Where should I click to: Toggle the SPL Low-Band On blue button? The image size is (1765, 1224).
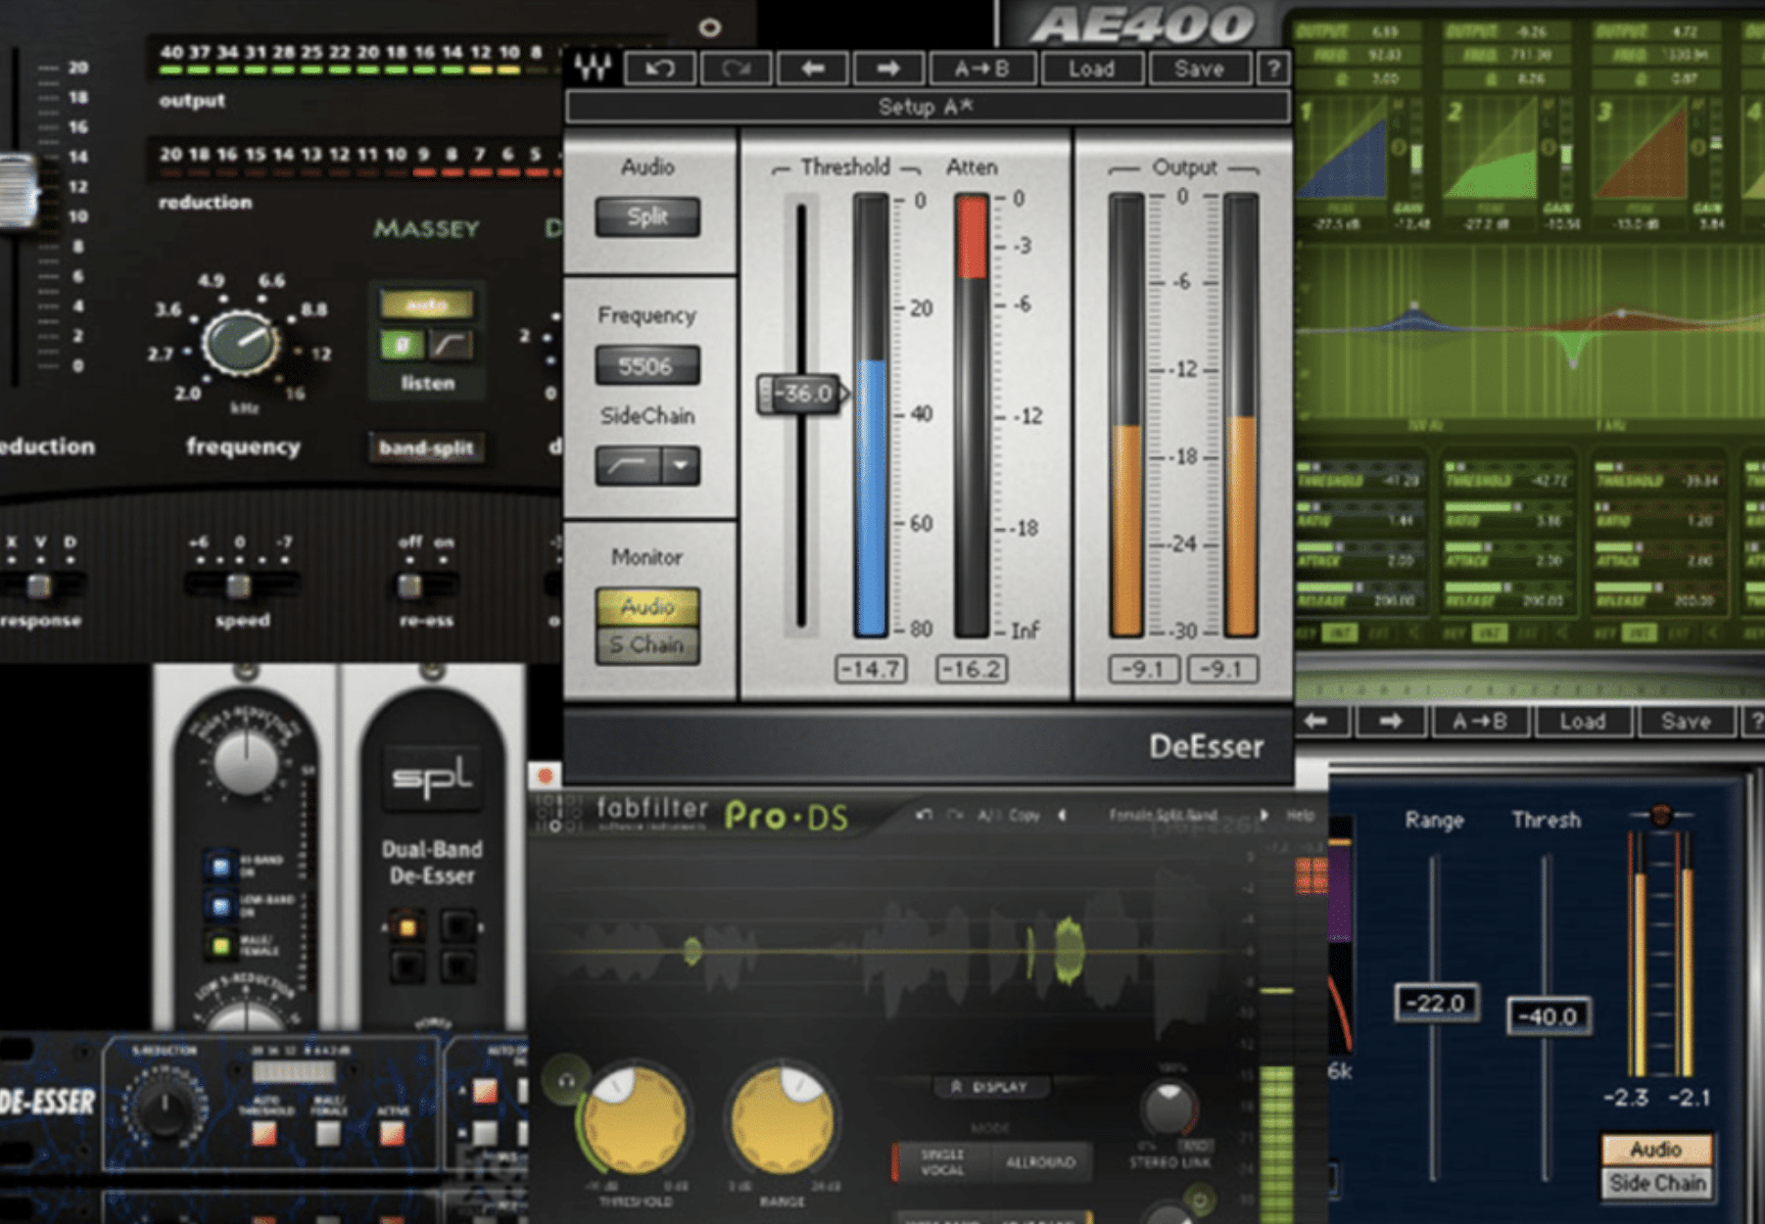point(220,906)
